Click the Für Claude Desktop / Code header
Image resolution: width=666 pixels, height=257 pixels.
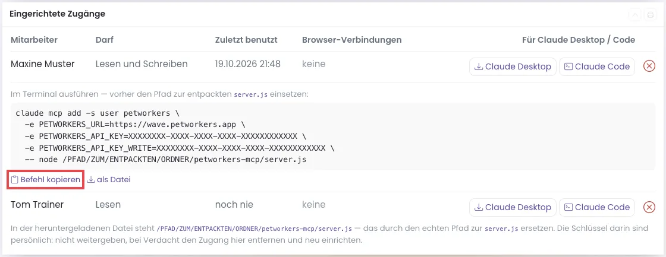(579, 40)
